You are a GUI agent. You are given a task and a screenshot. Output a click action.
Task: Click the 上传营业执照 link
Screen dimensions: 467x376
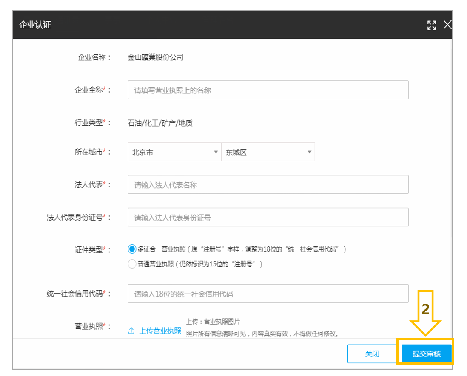(x=160, y=331)
